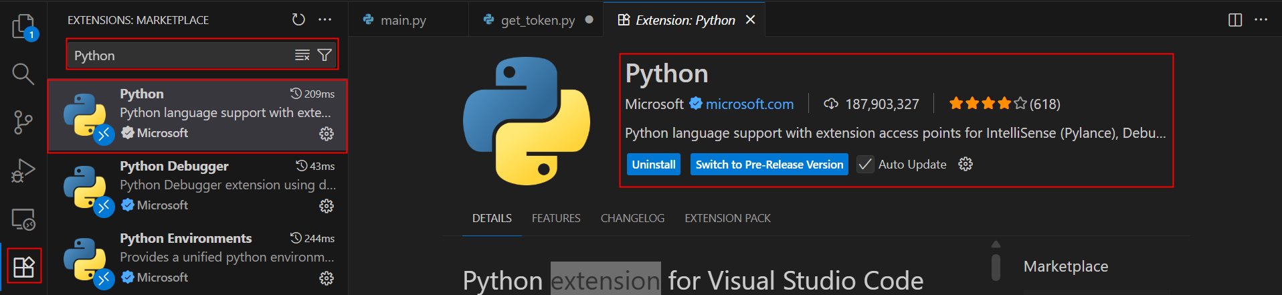Viewport: 1282px width, 295px height.
Task: Click the Python Environments list logo
Action: click(x=85, y=260)
